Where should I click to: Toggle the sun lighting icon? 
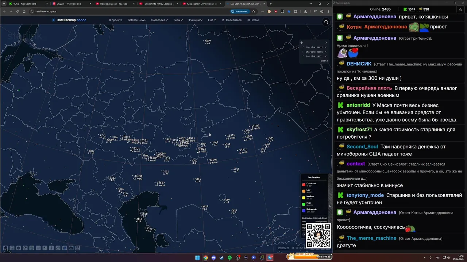click(x=51, y=248)
